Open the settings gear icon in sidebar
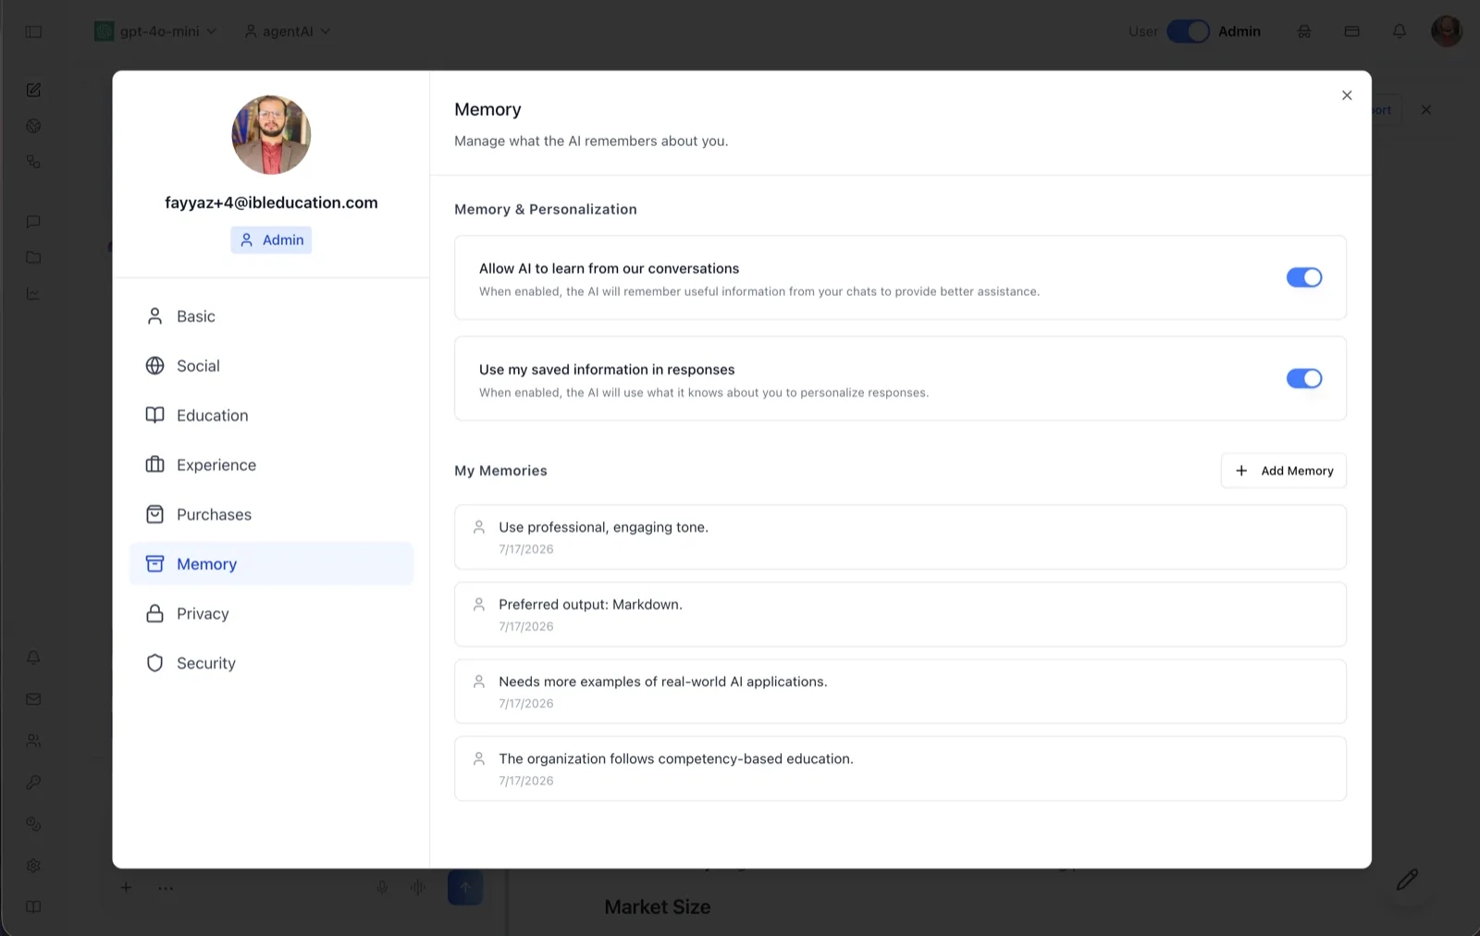 pos(33,866)
